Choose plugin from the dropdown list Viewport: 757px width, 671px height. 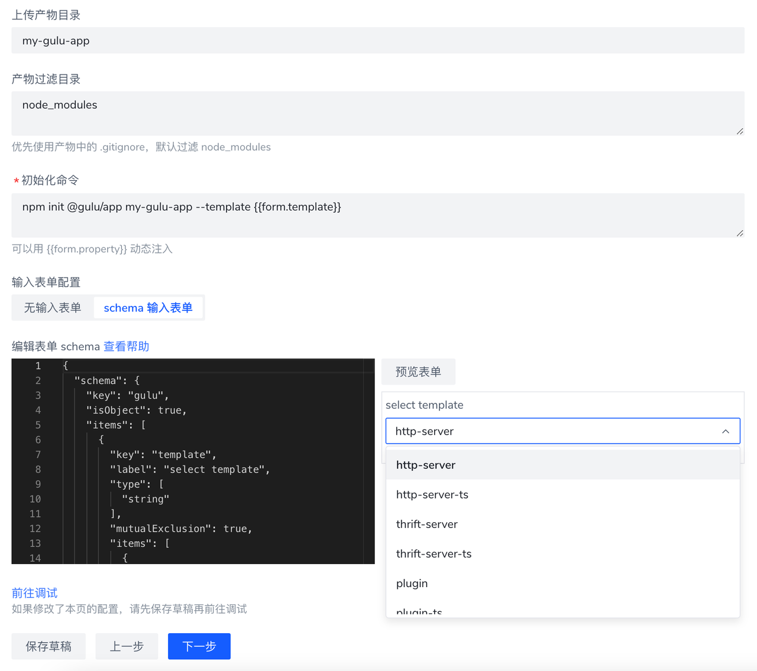(562, 583)
